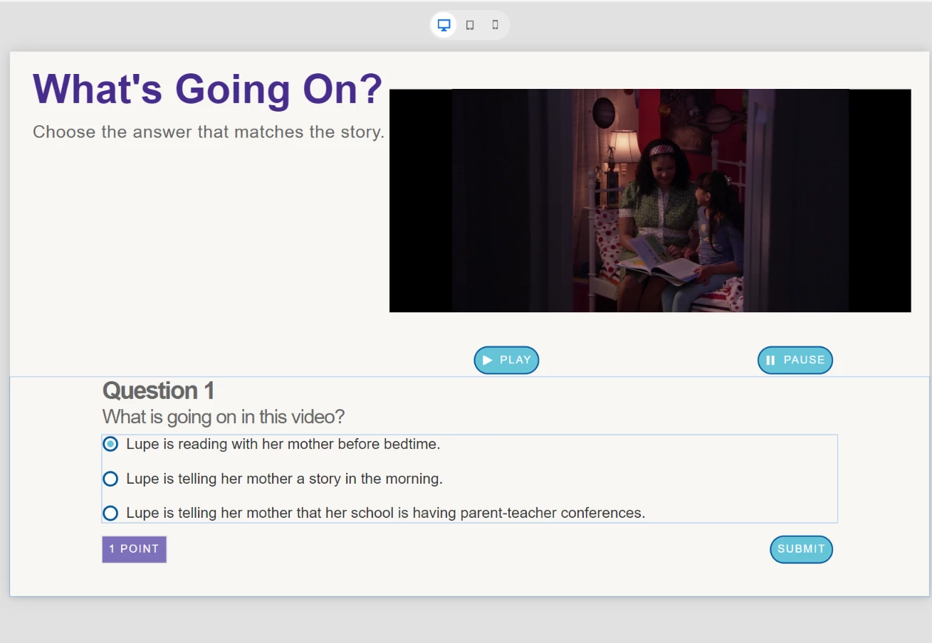Select the parent-teacher conferences answer option
Image resolution: width=932 pixels, height=643 pixels.
pos(110,513)
